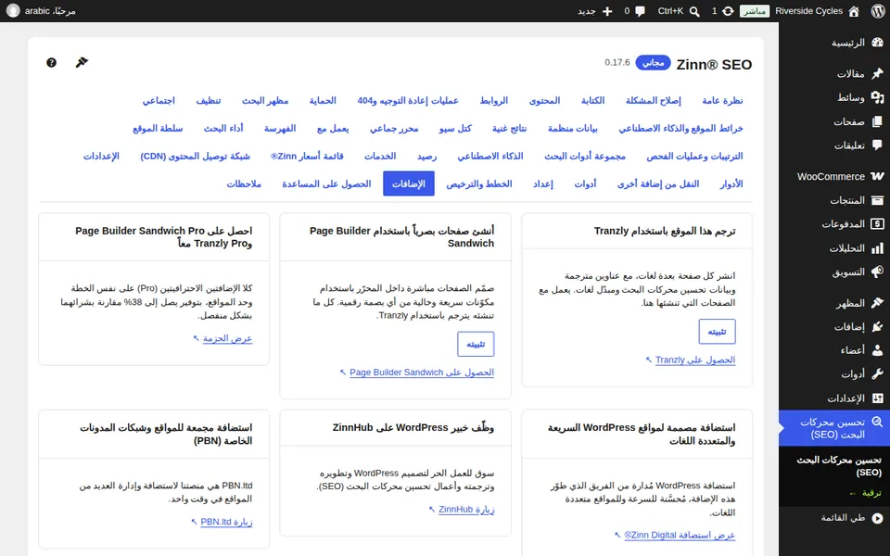The image size is (890, 556).
Task: Open the الحصول على المساعدة tab
Action: [326, 183]
